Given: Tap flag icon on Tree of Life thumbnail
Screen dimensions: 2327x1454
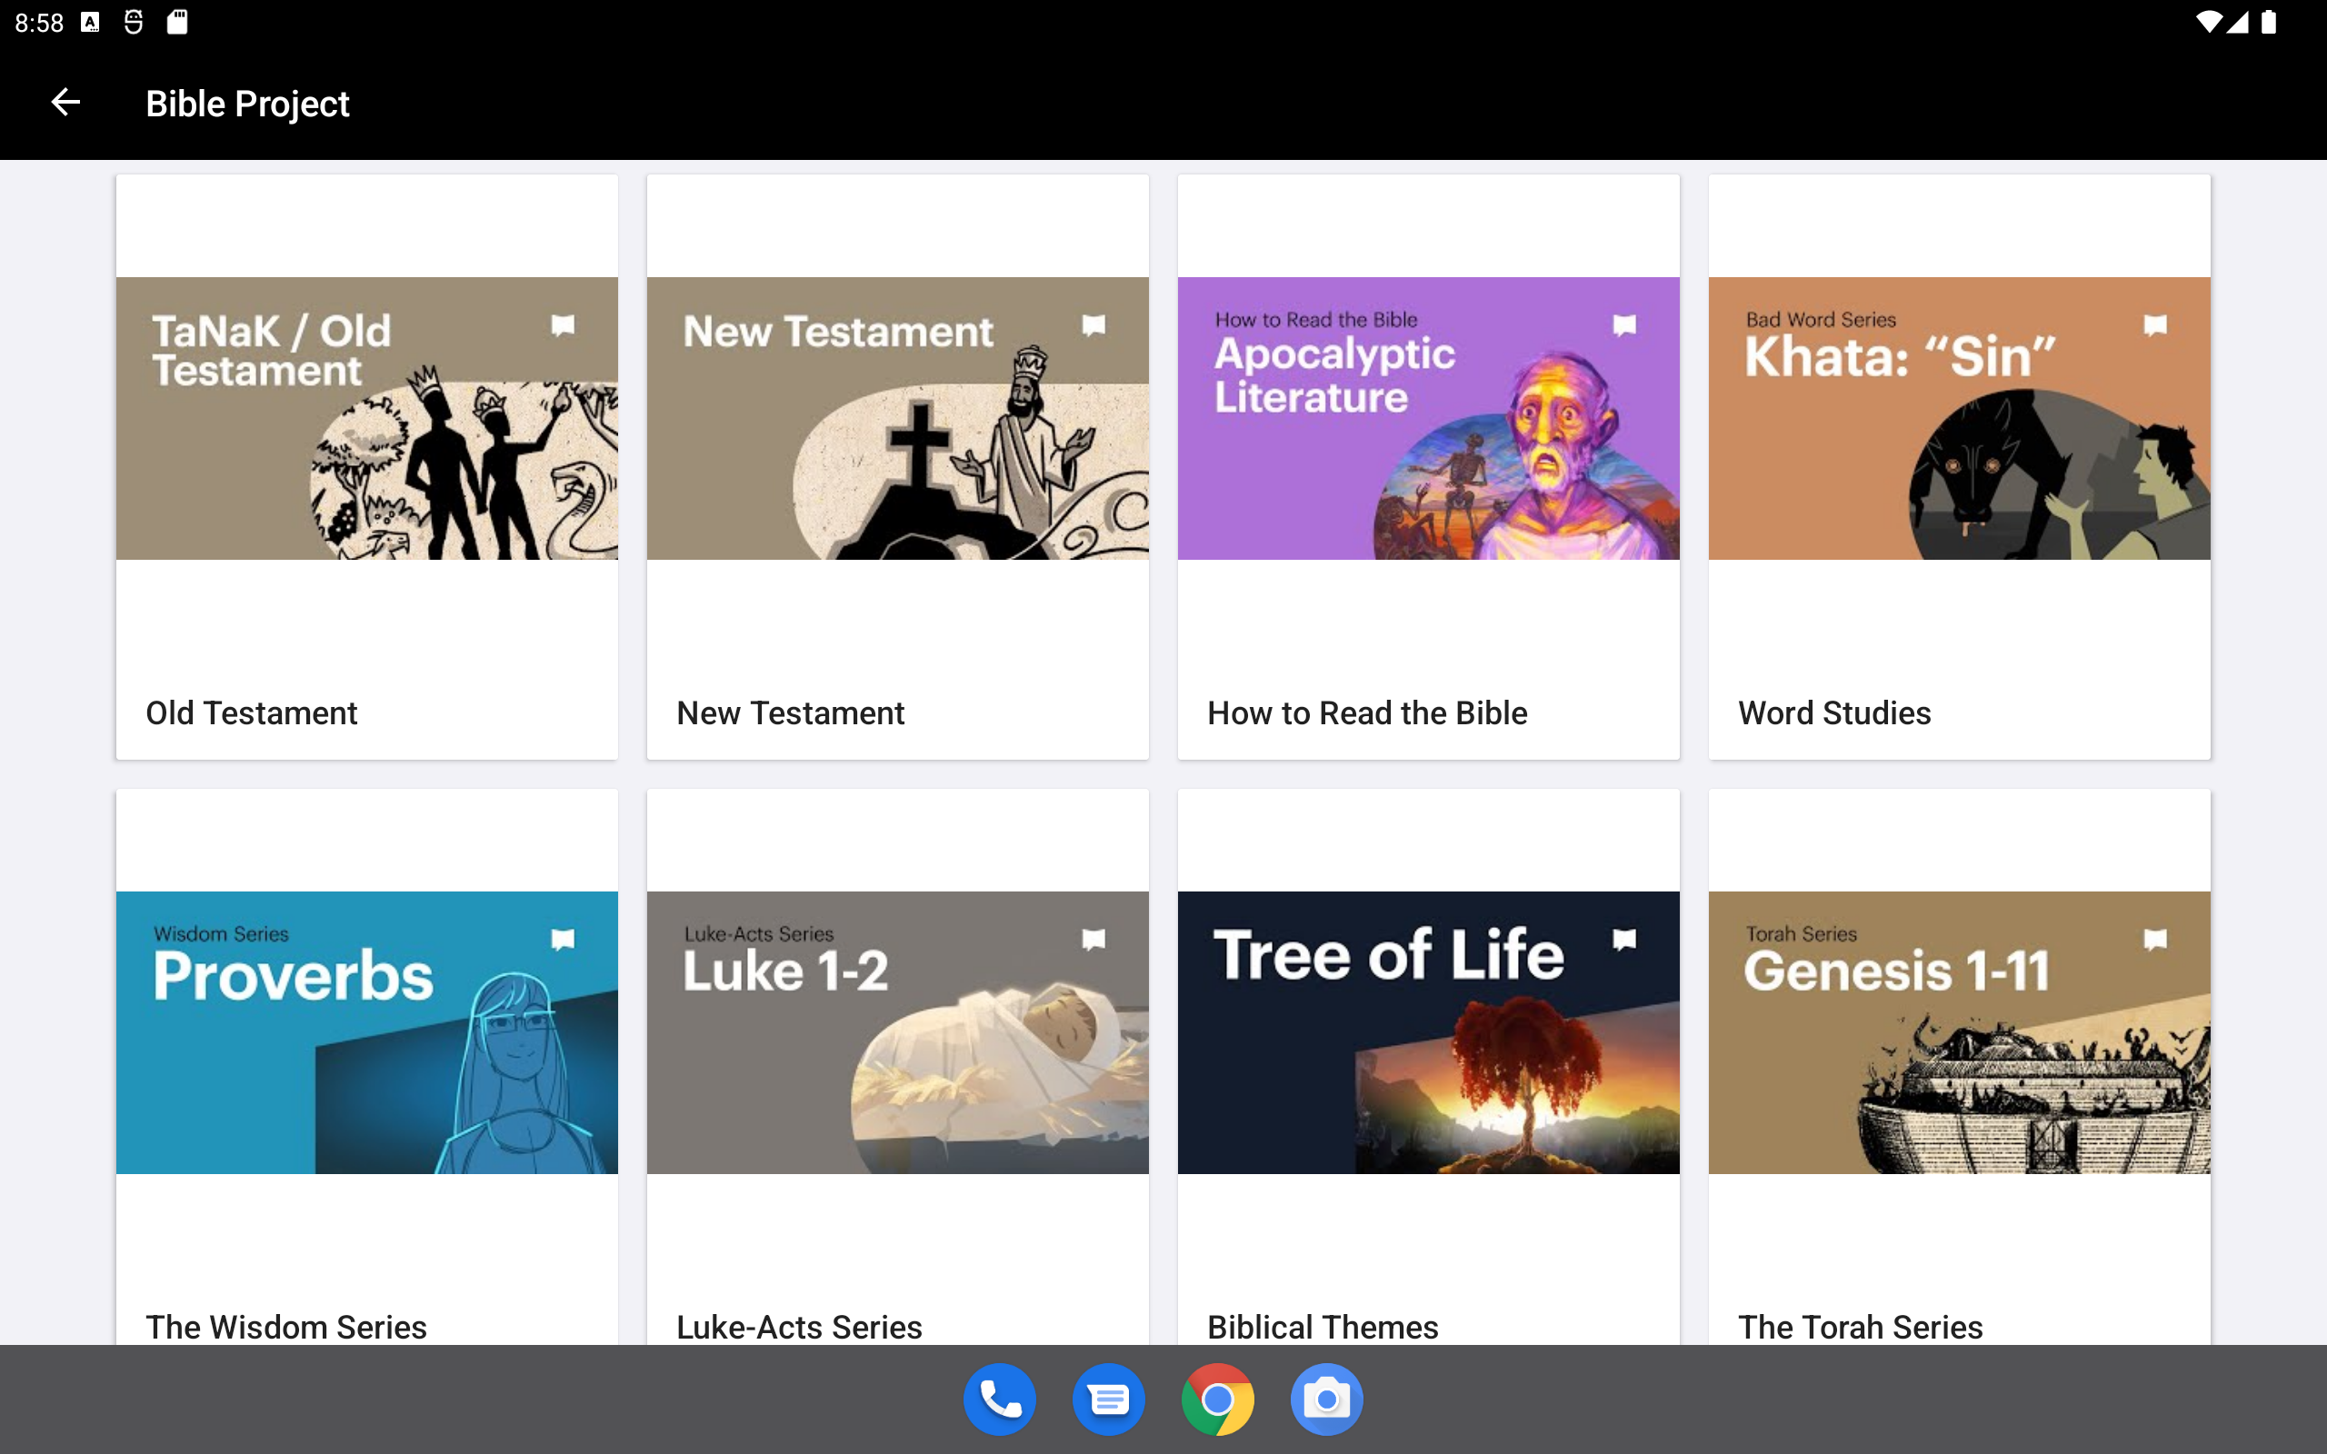Looking at the screenshot, I should 1624,940.
